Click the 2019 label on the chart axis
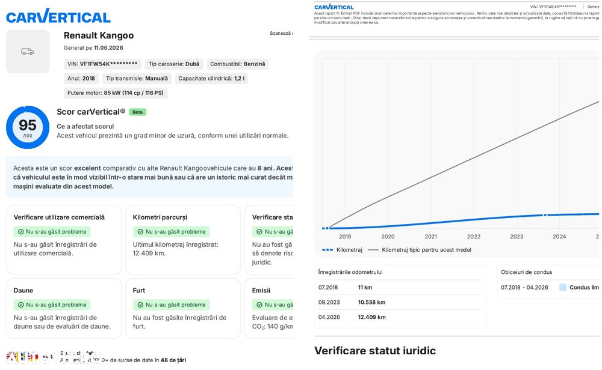Screen dimensions: 602x370 pos(345,237)
